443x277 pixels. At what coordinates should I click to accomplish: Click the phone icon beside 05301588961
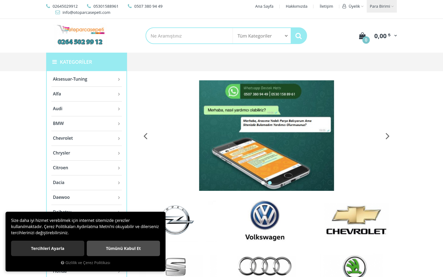[x=89, y=6]
